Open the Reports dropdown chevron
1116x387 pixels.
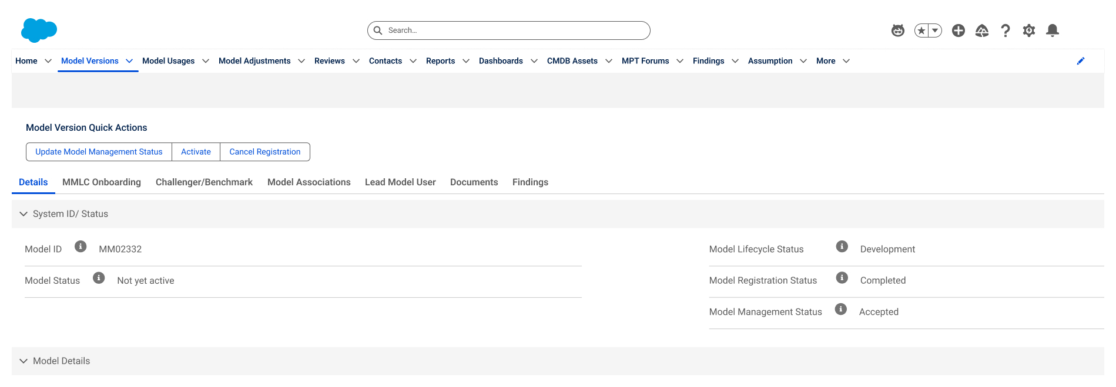tap(466, 61)
